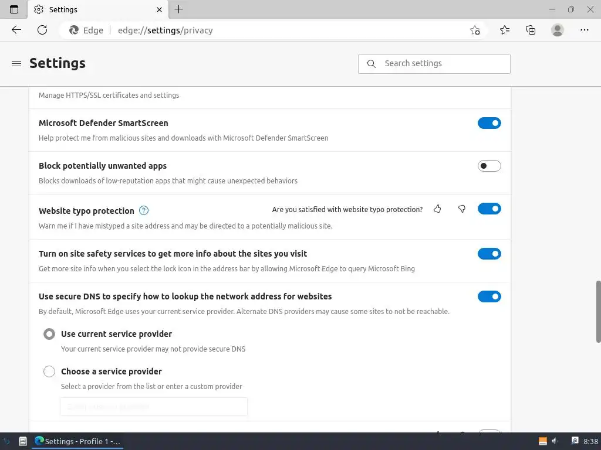Image resolution: width=601 pixels, height=450 pixels.
Task: Focus the custom DNS provider field
Action: coord(154,407)
